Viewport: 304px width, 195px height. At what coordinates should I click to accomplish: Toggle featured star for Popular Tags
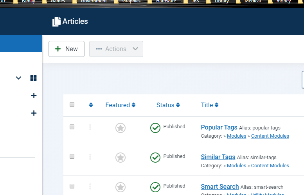pyautogui.click(x=121, y=128)
